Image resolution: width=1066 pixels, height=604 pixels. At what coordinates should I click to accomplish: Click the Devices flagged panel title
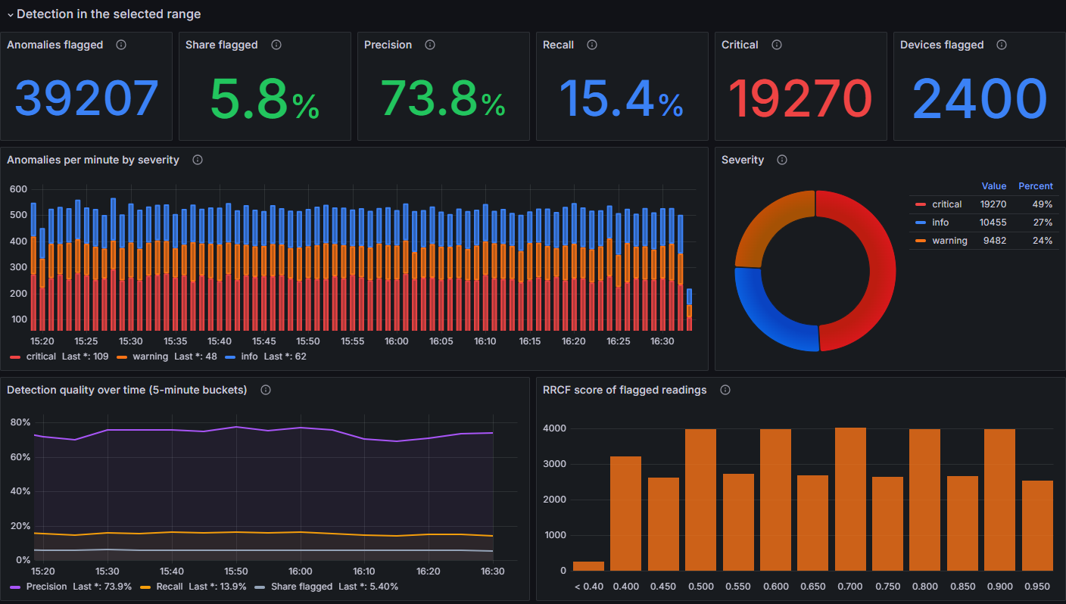tap(942, 45)
